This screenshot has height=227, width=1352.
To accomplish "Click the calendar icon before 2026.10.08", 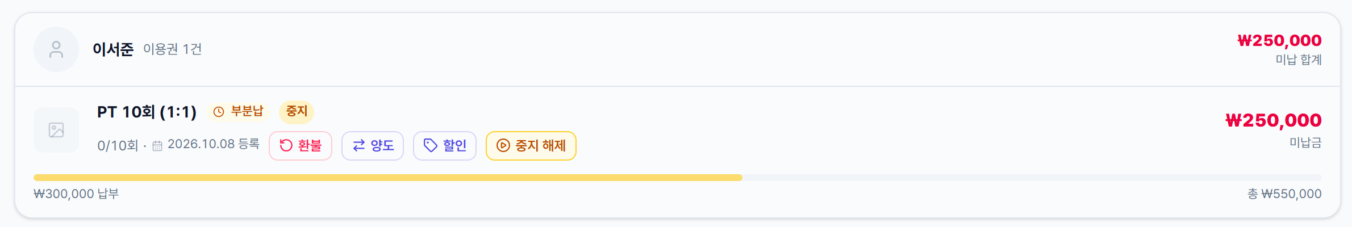I will pyautogui.click(x=157, y=146).
